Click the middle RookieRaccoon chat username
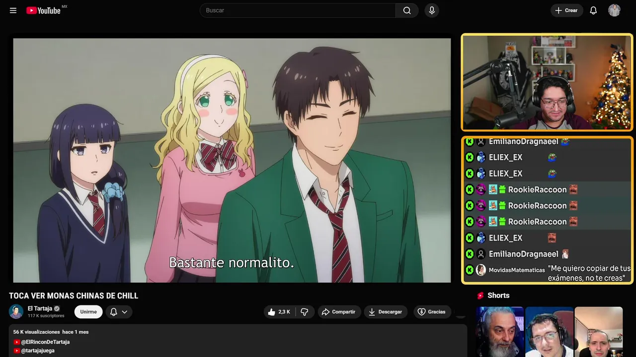 click(538, 205)
